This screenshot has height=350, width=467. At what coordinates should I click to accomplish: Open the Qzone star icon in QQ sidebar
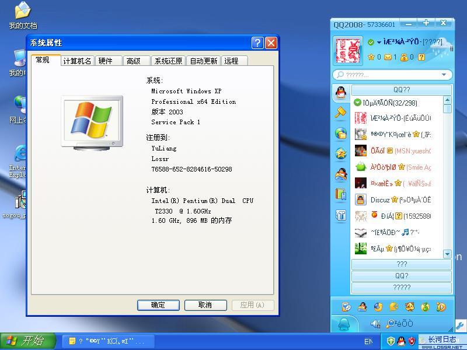pos(341,153)
